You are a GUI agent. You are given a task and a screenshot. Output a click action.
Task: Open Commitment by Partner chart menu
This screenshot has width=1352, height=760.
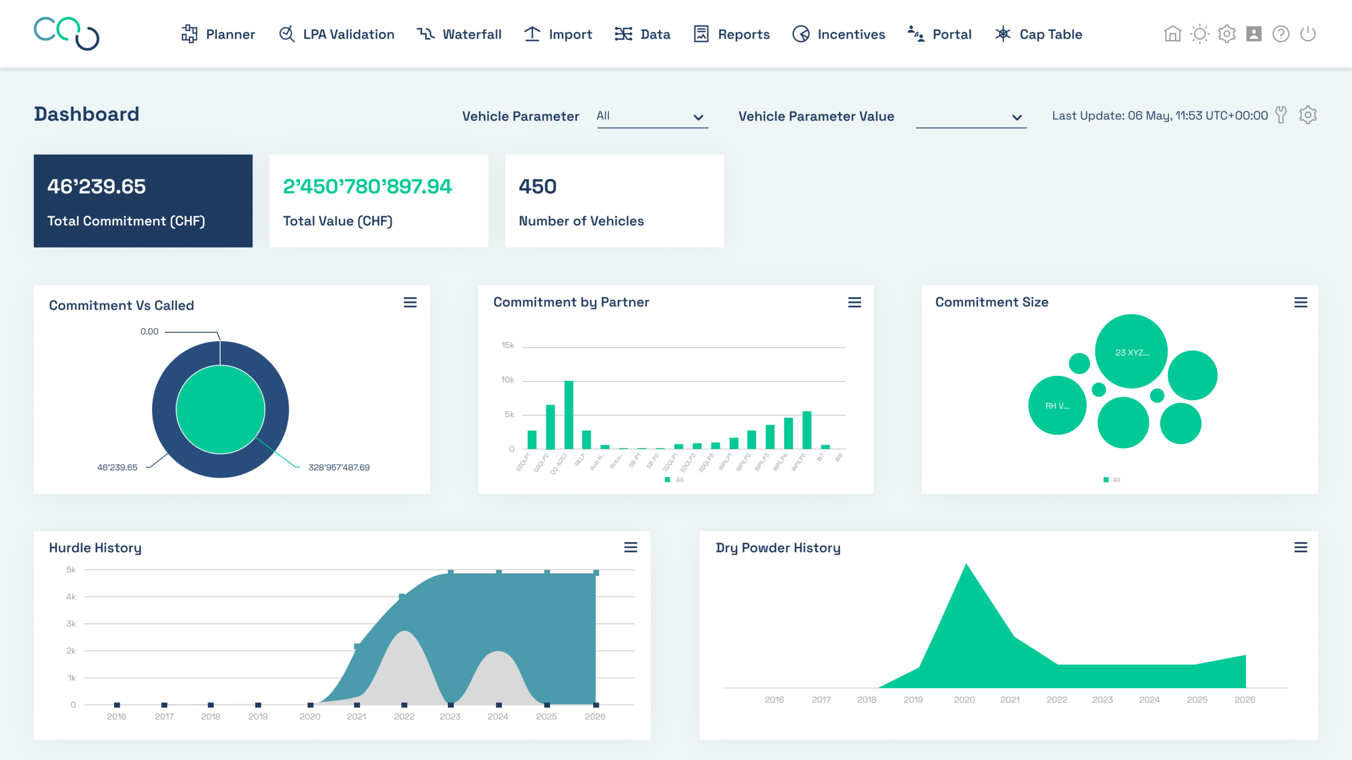pyautogui.click(x=855, y=302)
